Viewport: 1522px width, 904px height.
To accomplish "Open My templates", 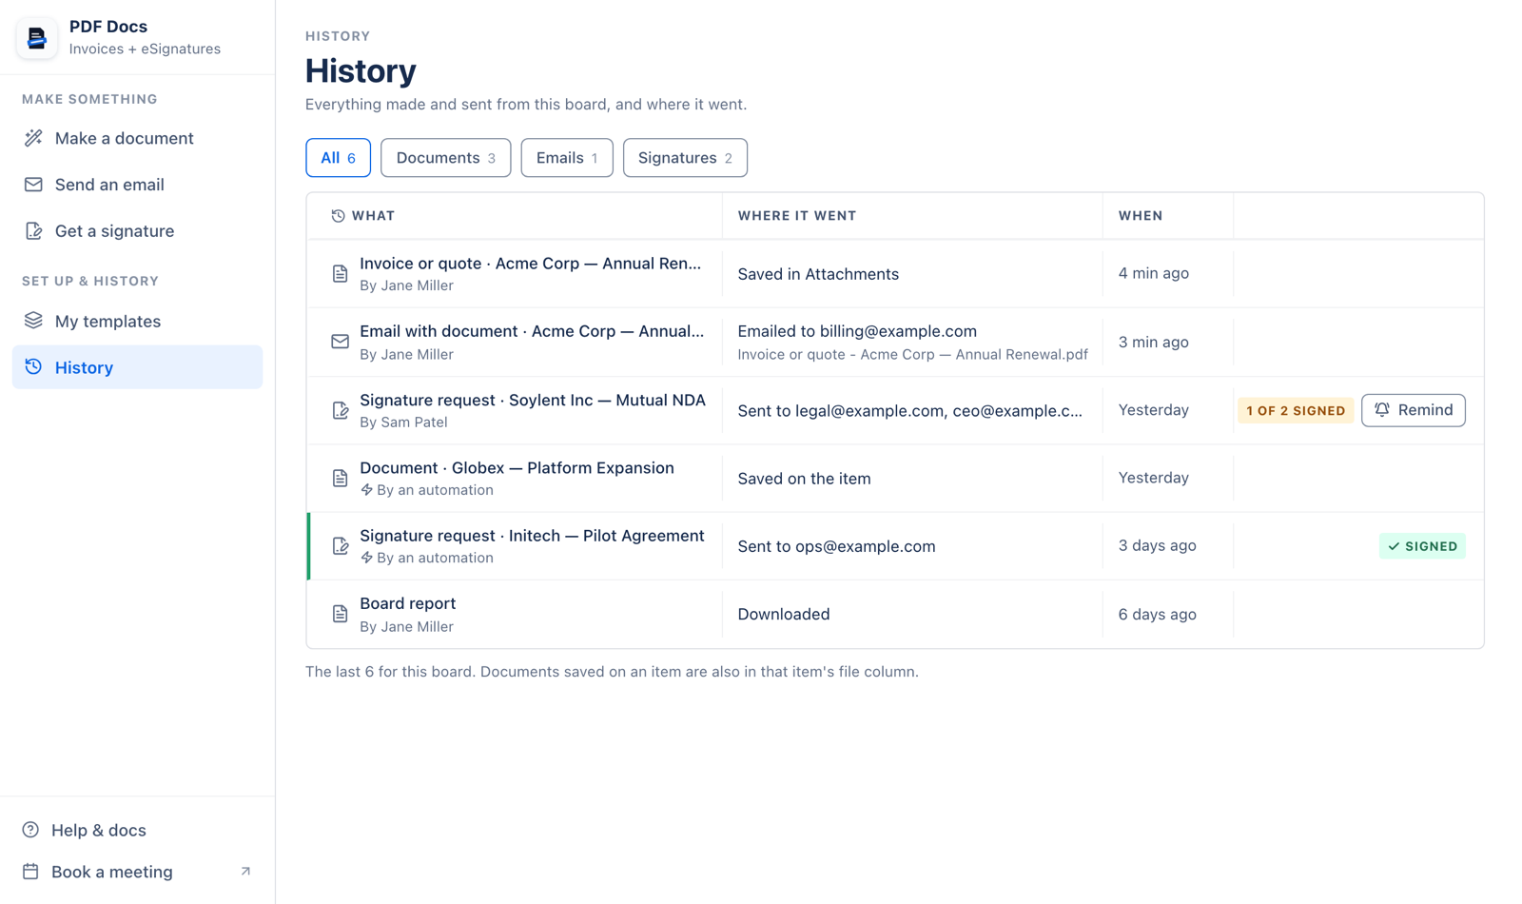I will point(137,321).
